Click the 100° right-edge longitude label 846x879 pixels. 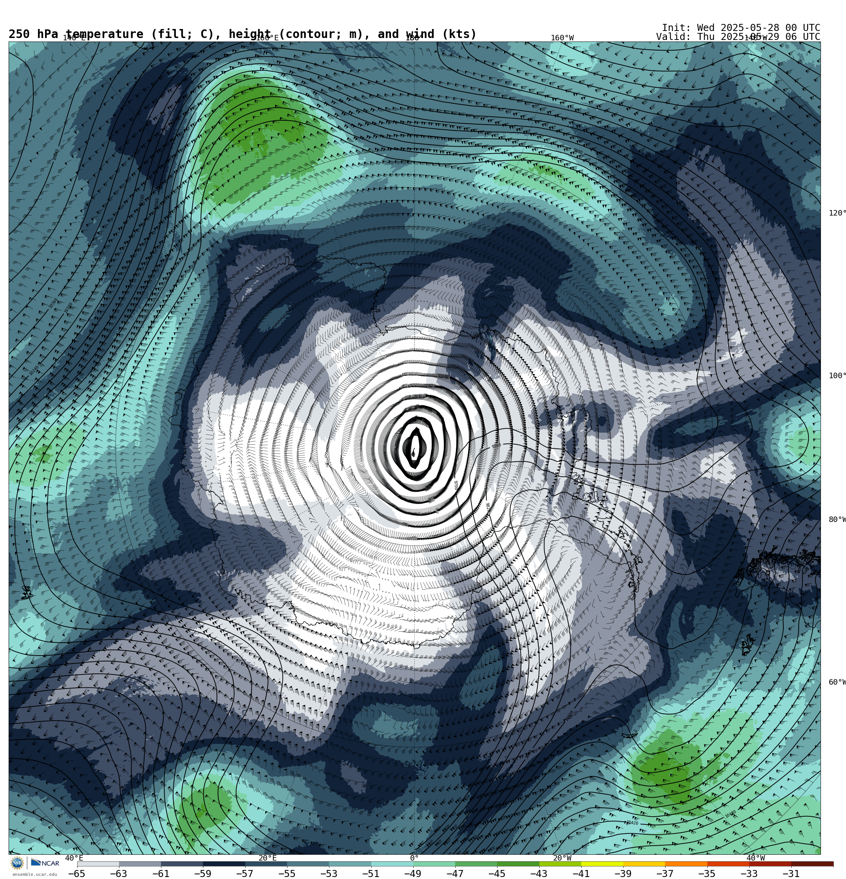(x=837, y=376)
